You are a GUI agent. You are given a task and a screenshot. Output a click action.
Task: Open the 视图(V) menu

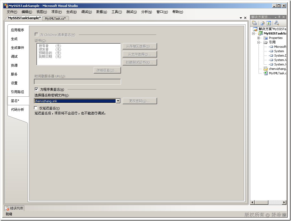[x=42, y=12]
